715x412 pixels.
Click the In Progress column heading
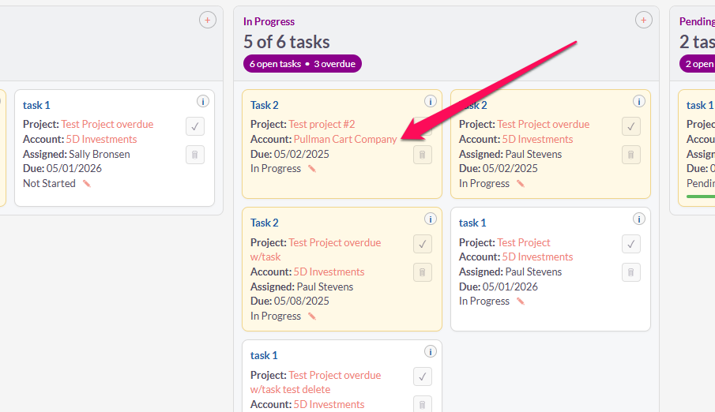[269, 21]
